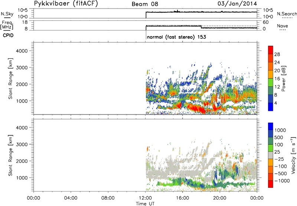Click the '1000' velocity colorbar value
This screenshot has width=297, height=206.
coord(280,130)
